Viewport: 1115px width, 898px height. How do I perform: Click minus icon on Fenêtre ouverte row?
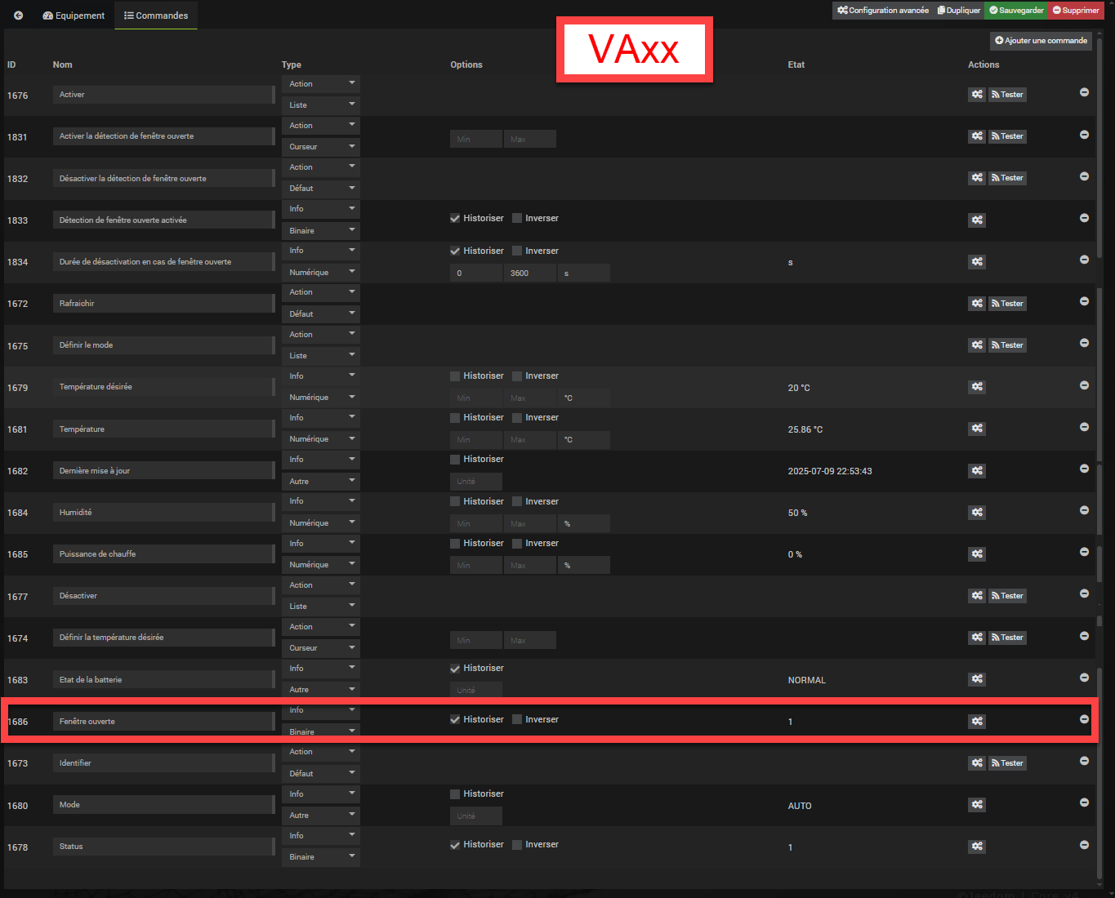[1084, 719]
